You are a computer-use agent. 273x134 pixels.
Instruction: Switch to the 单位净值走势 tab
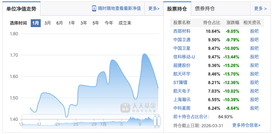point(21,9)
